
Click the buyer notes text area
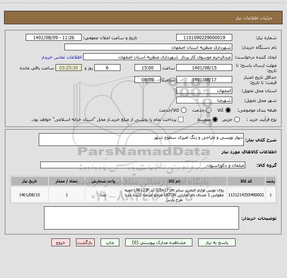tap(141, 218)
